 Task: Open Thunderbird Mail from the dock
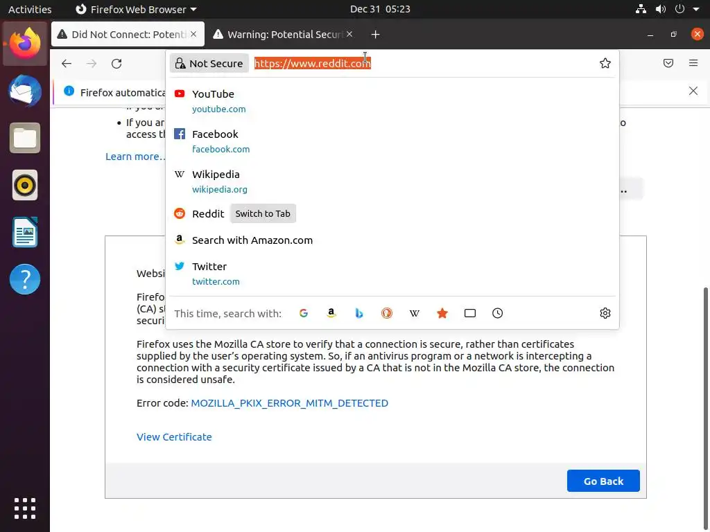pyautogui.click(x=25, y=91)
